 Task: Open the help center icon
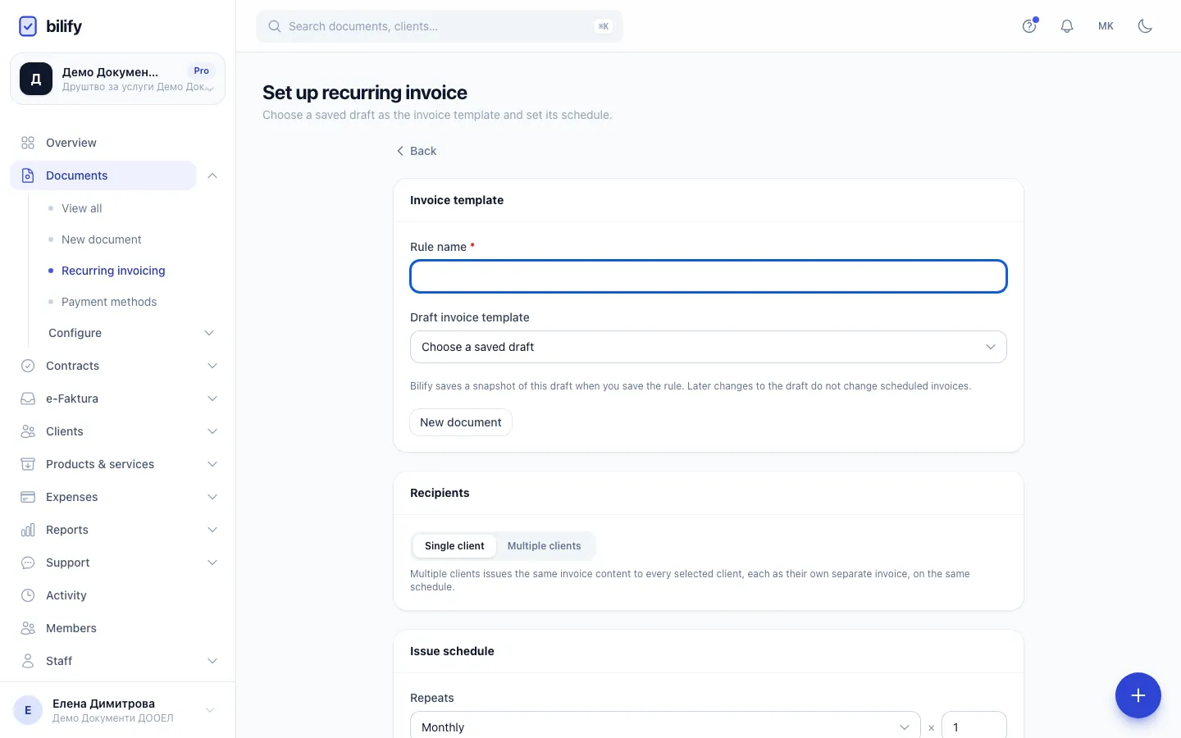[x=1029, y=26]
